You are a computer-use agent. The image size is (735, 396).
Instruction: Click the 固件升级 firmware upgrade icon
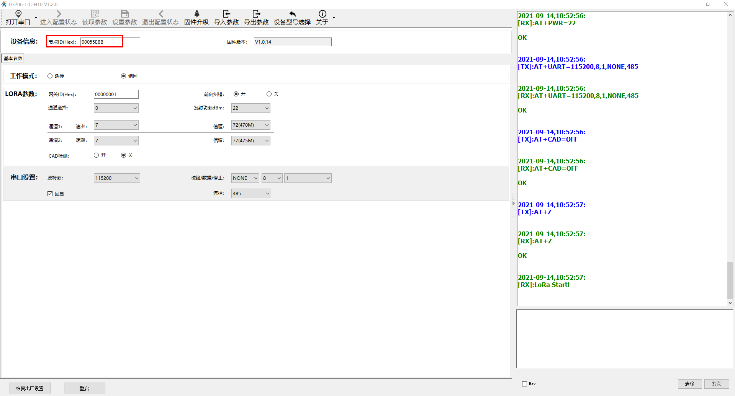(x=196, y=14)
